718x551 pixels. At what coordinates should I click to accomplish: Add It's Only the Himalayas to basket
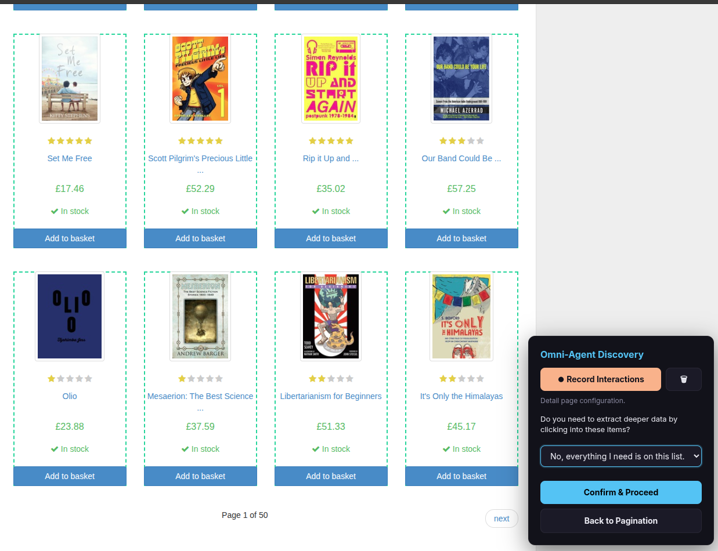pos(461,476)
